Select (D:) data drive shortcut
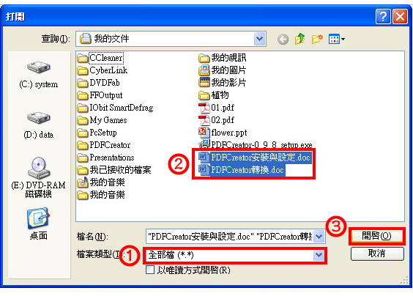This screenshot has height=296, width=413. coord(39,125)
